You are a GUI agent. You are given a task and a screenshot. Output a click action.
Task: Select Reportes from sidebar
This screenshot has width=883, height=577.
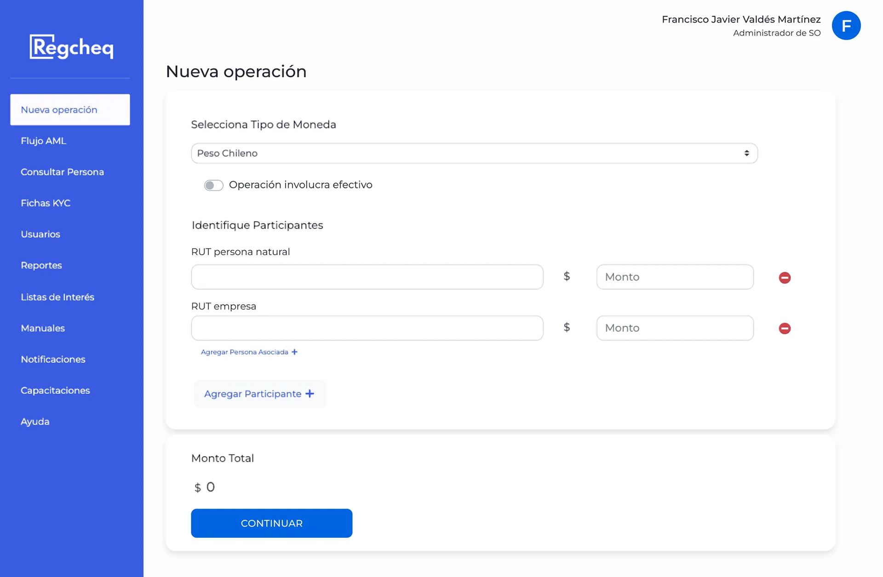point(41,266)
